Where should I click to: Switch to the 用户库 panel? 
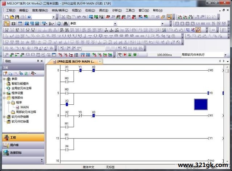(23, 145)
